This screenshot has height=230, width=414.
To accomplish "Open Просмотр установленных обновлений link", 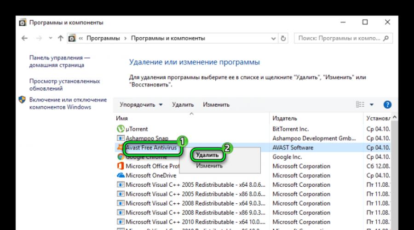I will [64, 85].
